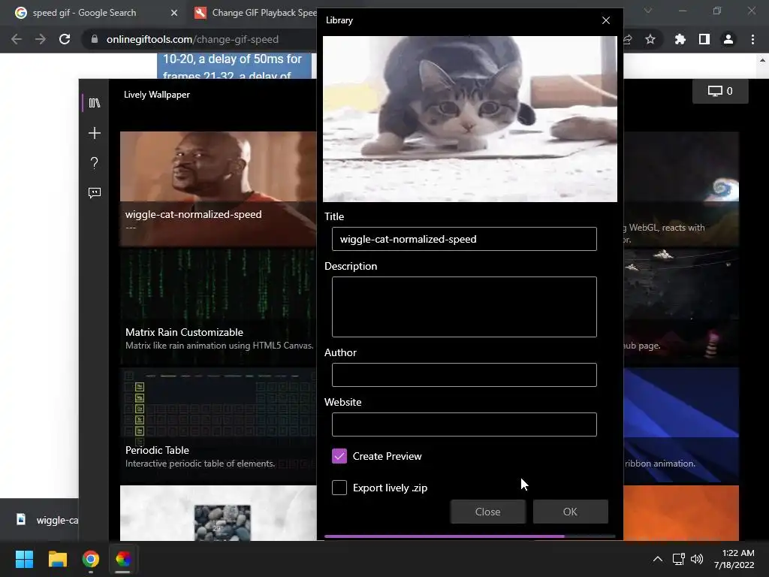Click Lively Wallpaper taskbar icon
Screen dimensions: 769x577
coord(123,559)
